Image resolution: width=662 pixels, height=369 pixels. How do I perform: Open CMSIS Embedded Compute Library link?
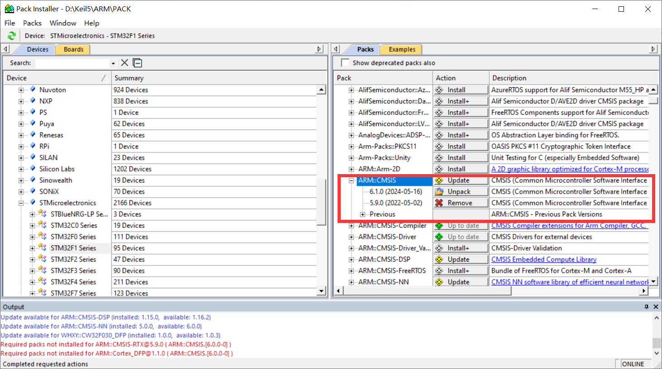pyautogui.click(x=544, y=260)
